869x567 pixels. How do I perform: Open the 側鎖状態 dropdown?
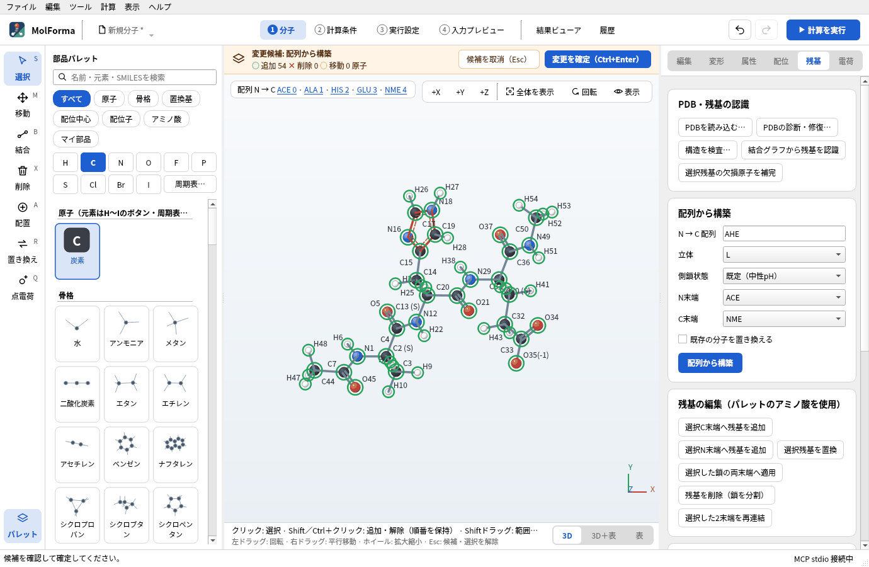(x=784, y=276)
